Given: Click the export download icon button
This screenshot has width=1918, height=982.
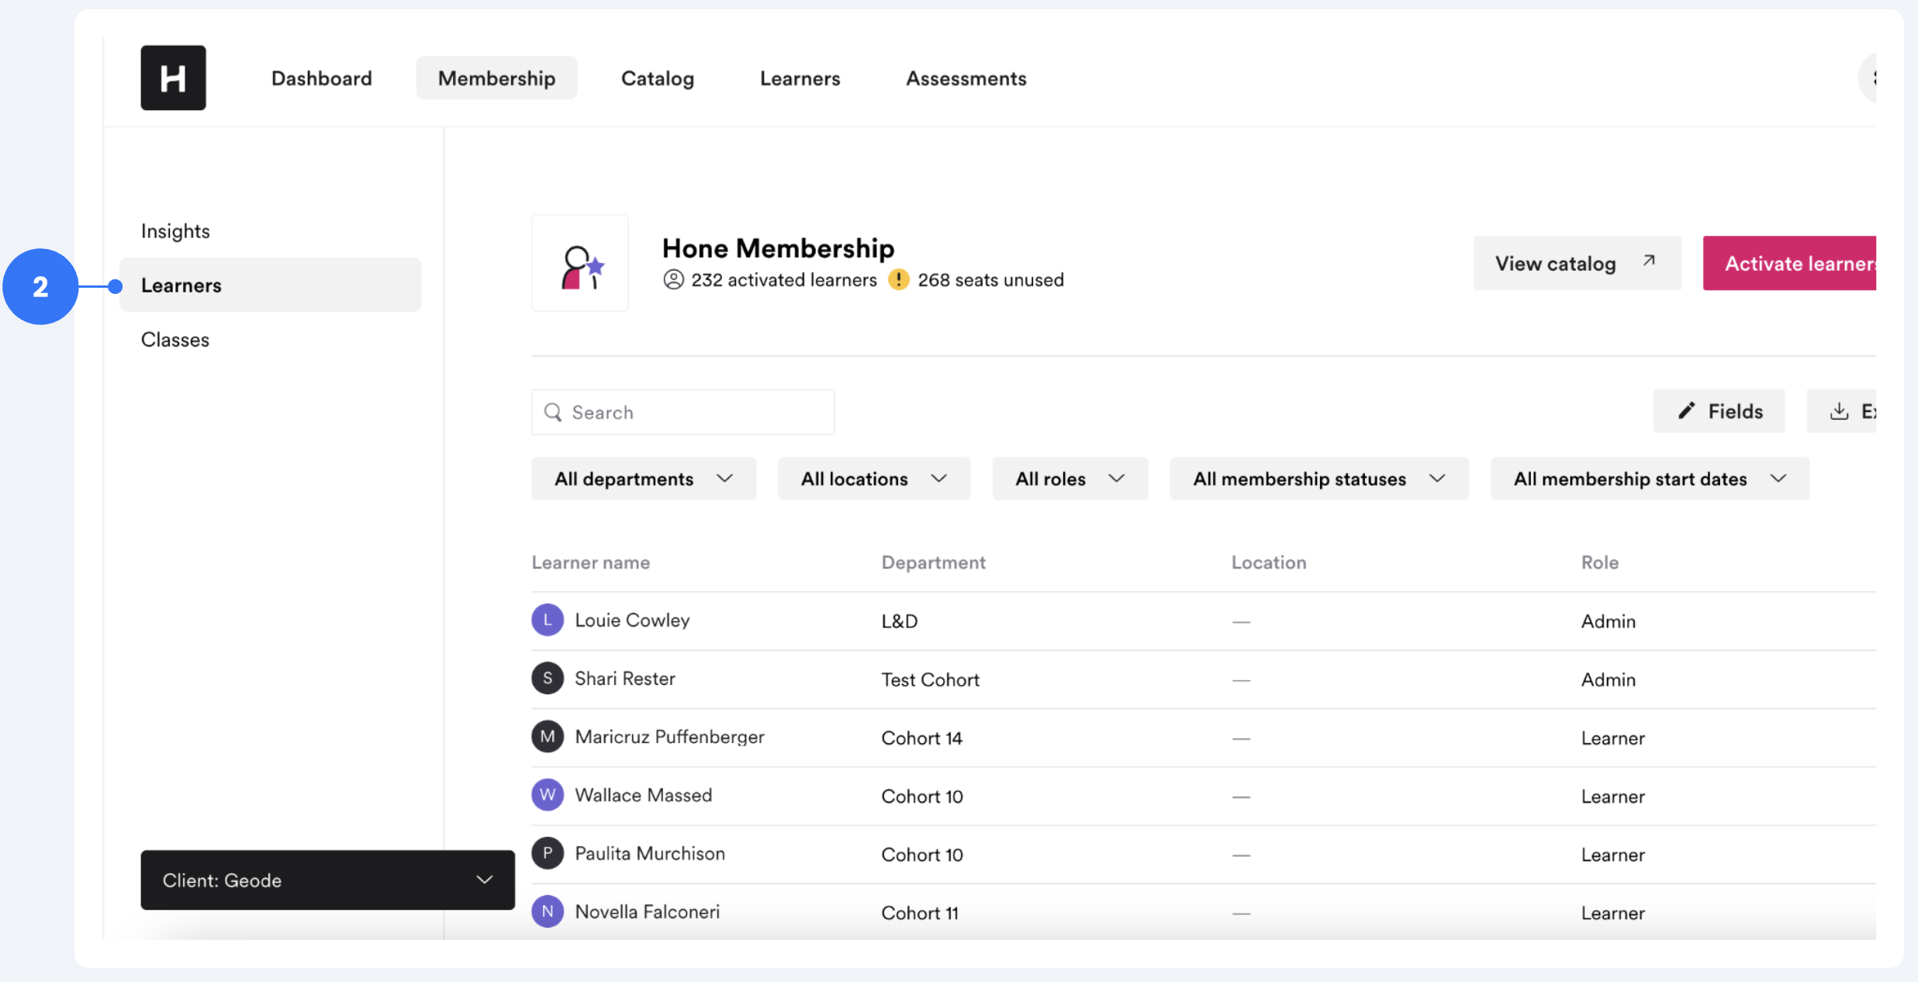Looking at the screenshot, I should click(x=1843, y=411).
